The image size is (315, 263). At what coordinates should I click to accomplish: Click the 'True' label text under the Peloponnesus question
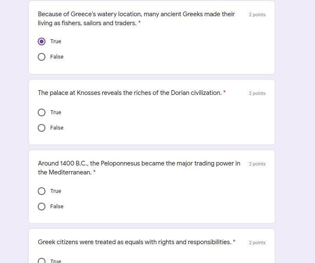coord(56,191)
